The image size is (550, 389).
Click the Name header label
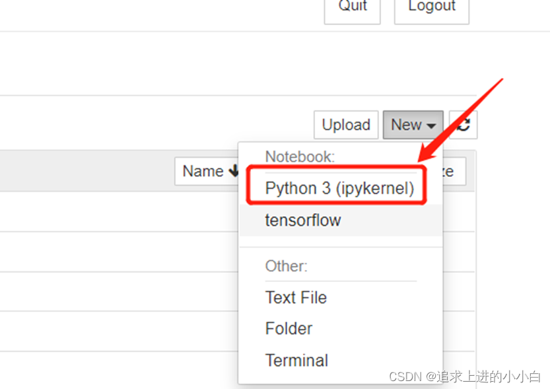[201, 171]
